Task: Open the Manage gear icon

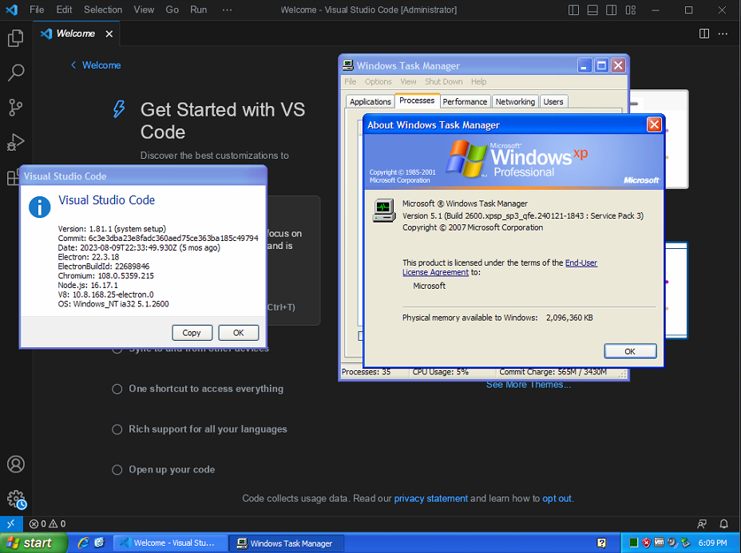Action: (x=15, y=500)
